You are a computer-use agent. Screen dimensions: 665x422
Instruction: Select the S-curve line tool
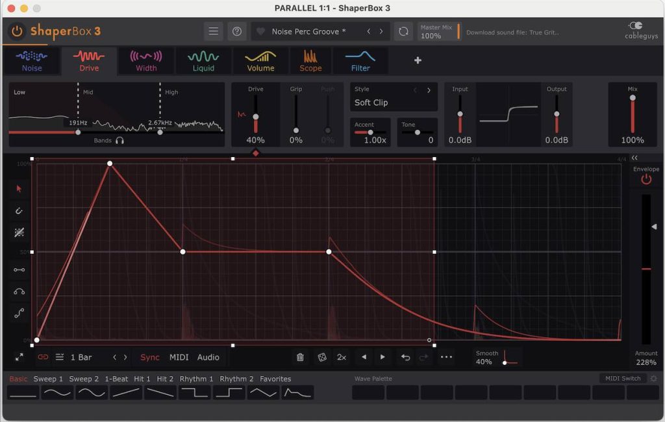pos(19,312)
